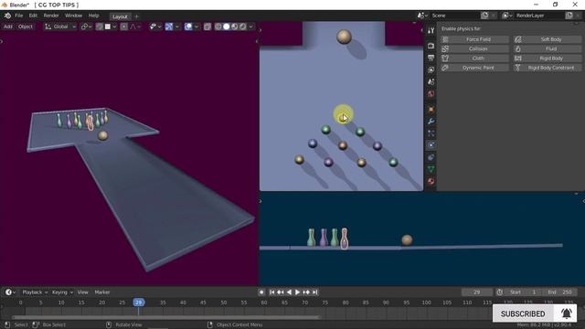Viewport: 585px width, 329px height.
Task: Open the timeline editor type dropdown
Action: (x=10, y=292)
